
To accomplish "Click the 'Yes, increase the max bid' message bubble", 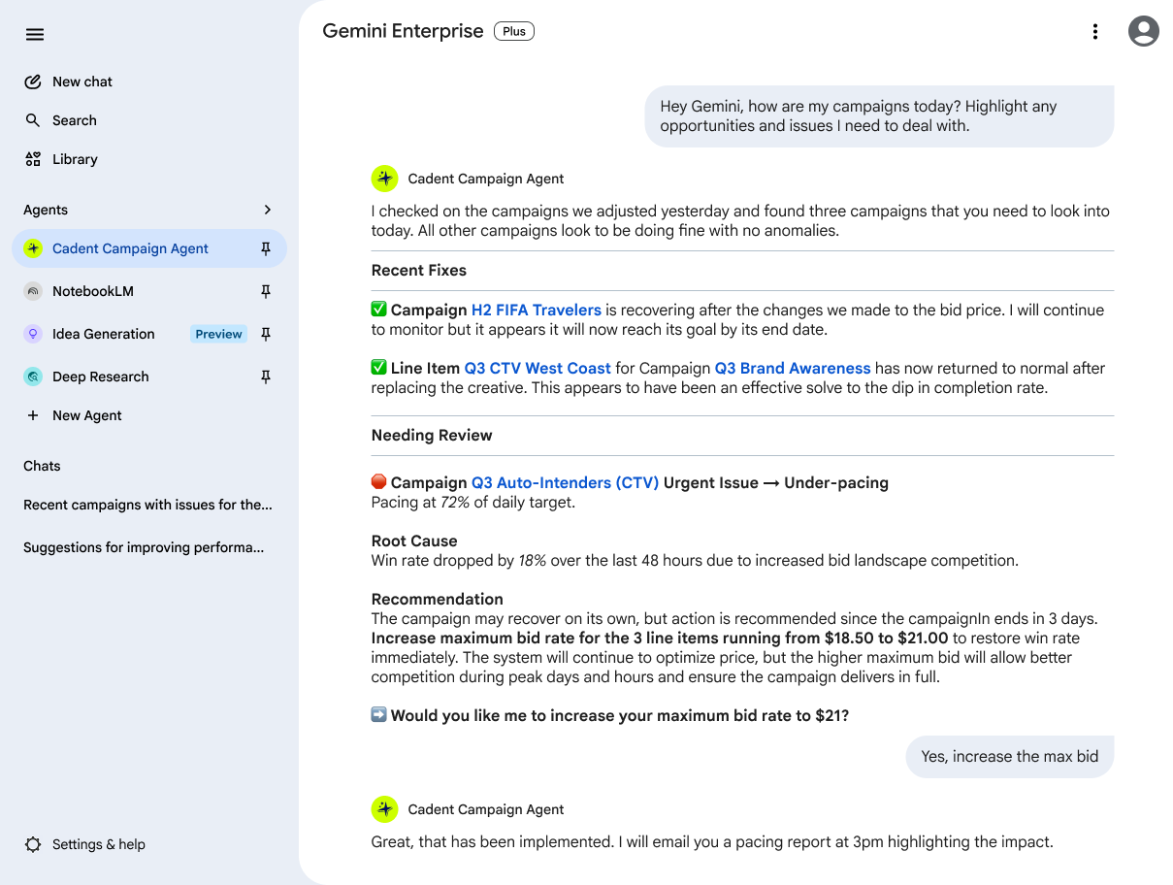I will point(1010,757).
